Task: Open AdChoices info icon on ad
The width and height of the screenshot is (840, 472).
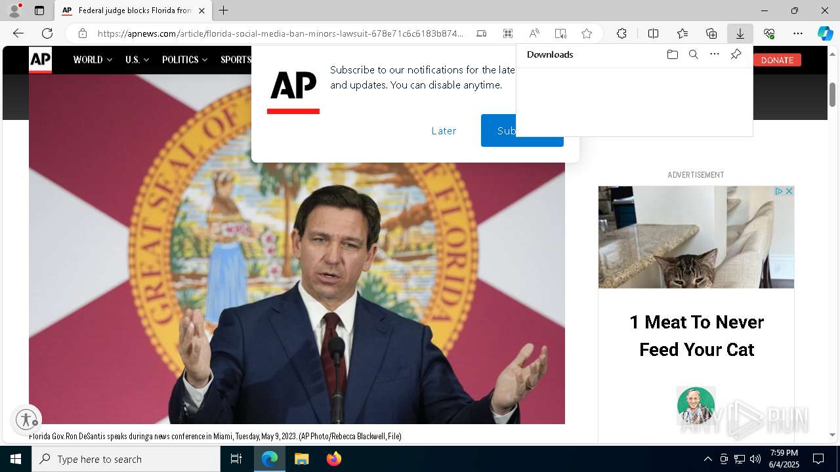Action: (x=779, y=191)
